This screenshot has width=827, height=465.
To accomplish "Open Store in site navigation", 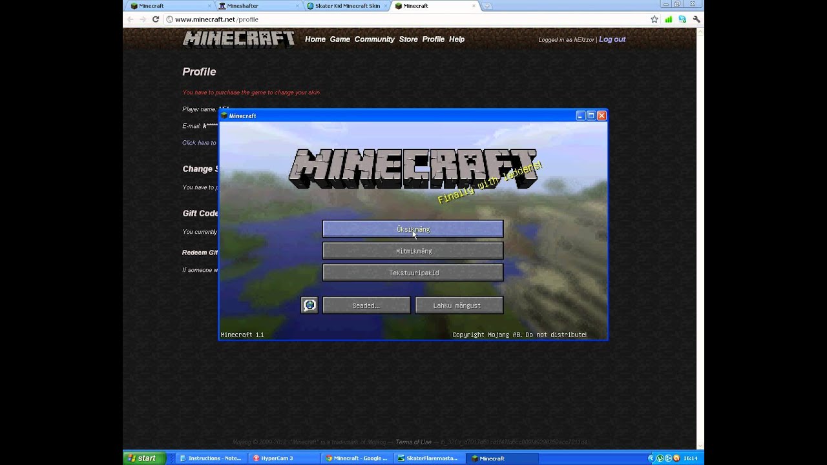I will click(x=408, y=39).
